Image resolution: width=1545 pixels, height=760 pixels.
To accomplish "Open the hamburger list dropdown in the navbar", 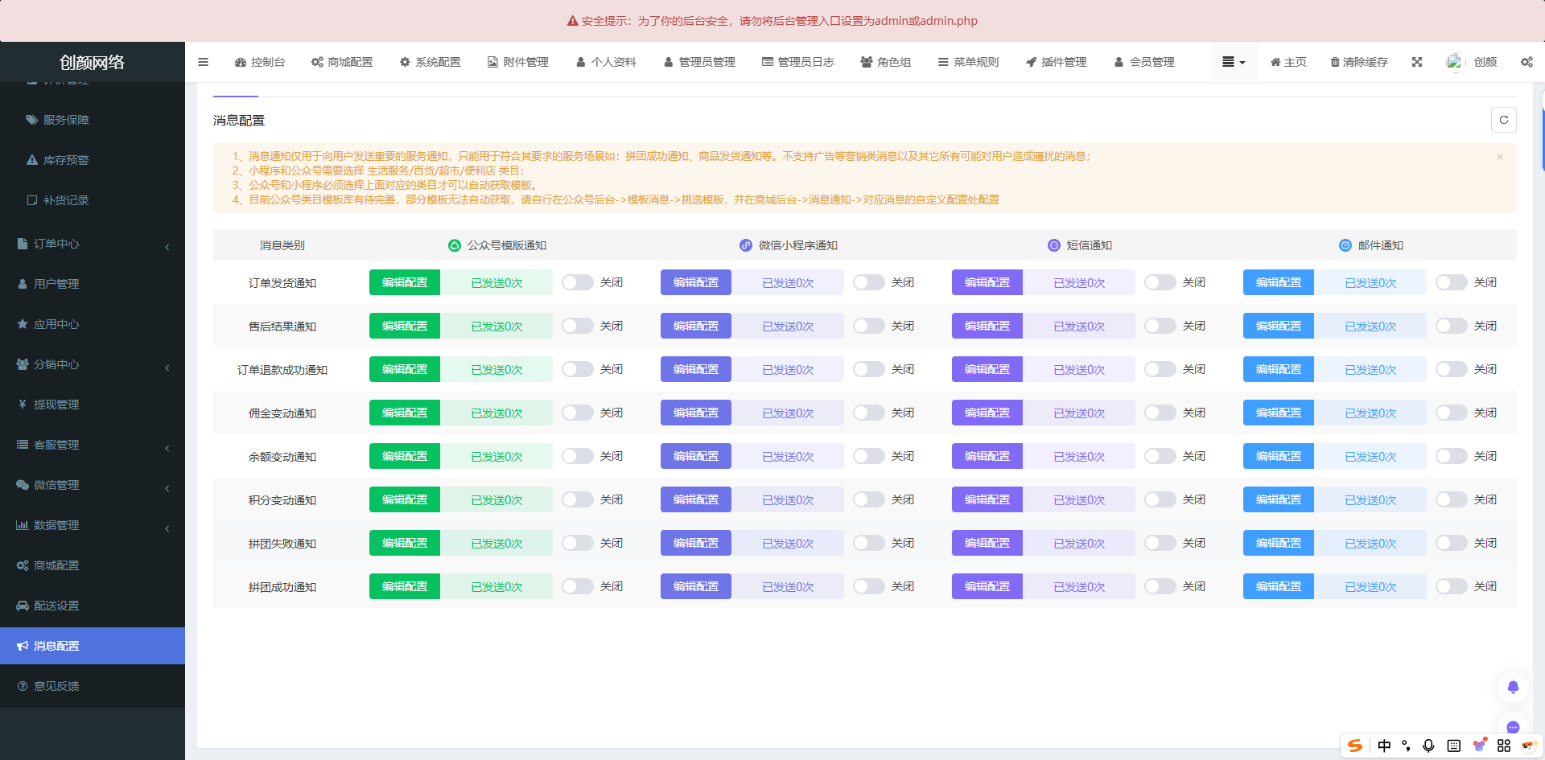I will [1233, 62].
